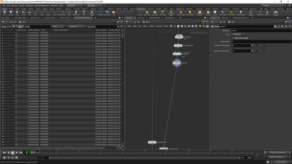This screenshot has width=292, height=164.
Task: Click network editor search magnifier icon
Action: tap(204, 26)
